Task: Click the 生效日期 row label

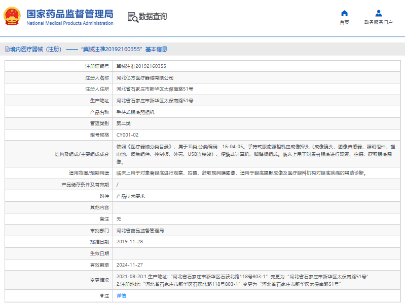Action: pos(99,253)
